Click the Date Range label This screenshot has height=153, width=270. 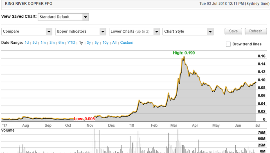(x=12, y=43)
